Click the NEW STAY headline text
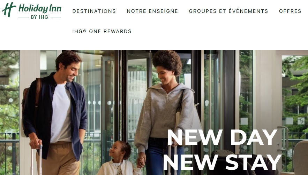 [x=222, y=162]
